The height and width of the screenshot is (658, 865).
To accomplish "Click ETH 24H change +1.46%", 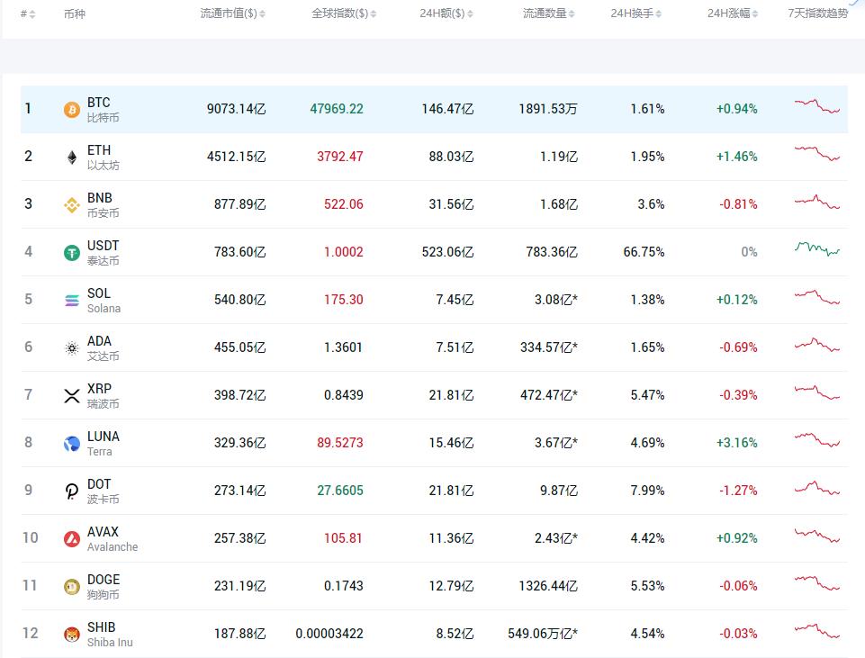I will click(x=736, y=157).
